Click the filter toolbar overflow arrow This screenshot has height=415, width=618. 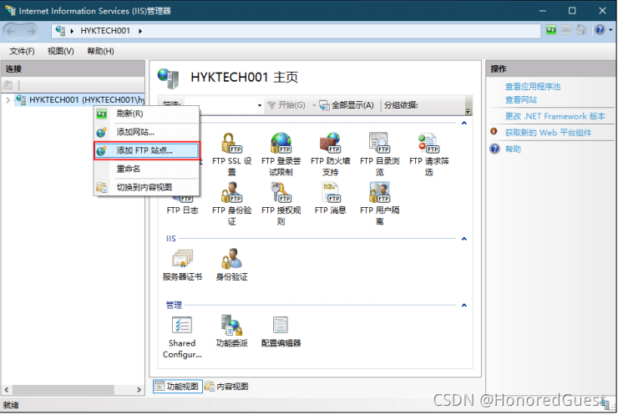[x=469, y=111]
